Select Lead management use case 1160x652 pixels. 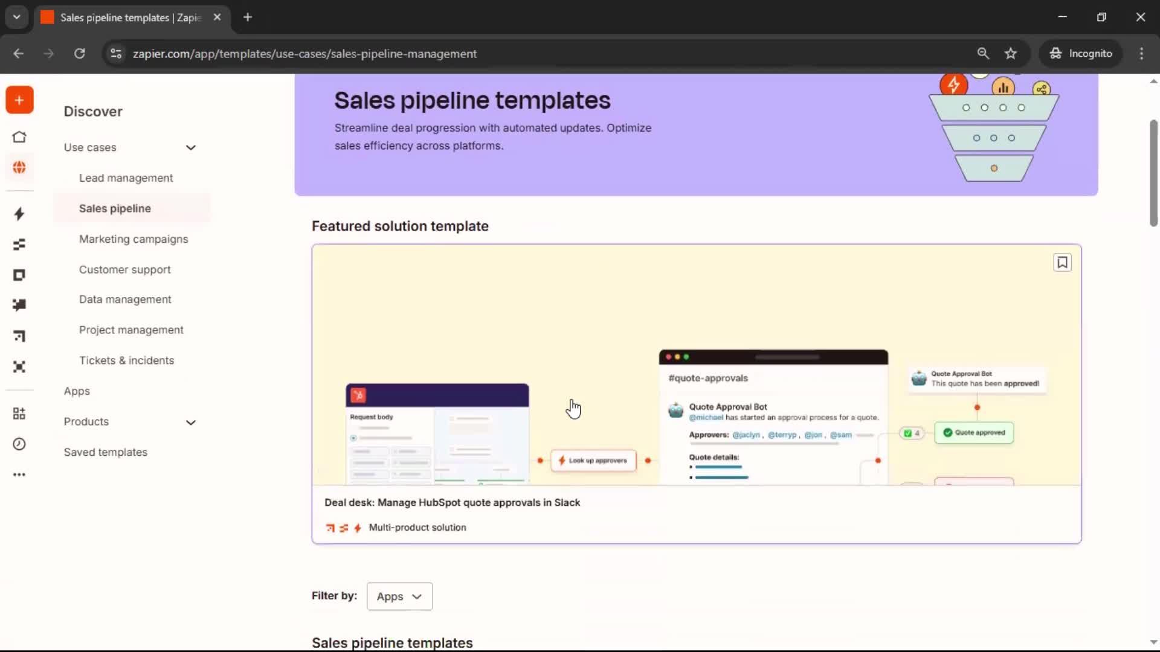(x=126, y=178)
